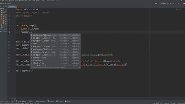This screenshot has height=104, width=185.
Task: Click the stop button in the toolbar
Action: tap(178, 4)
